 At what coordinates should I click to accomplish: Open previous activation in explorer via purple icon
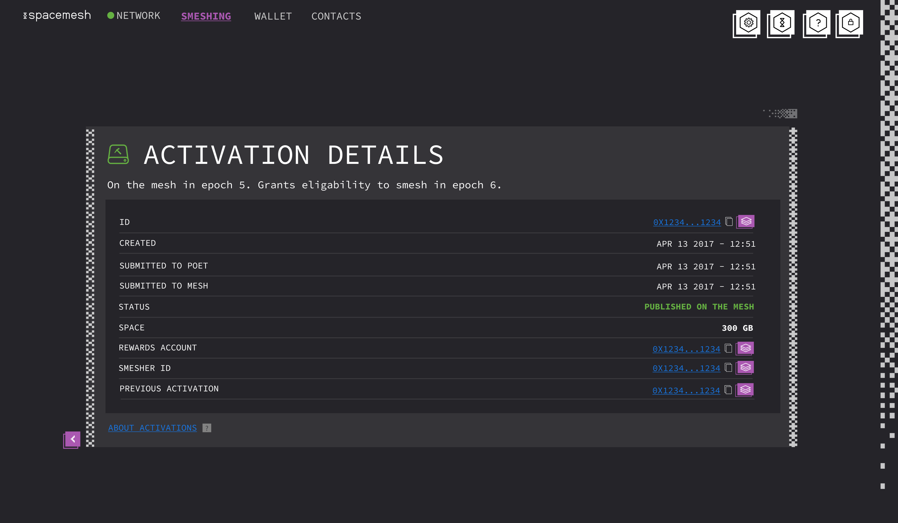[x=745, y=389]
